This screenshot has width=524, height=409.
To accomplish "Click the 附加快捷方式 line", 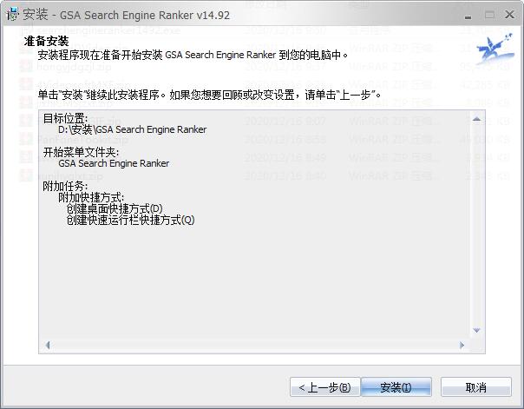I will point(91,198).
